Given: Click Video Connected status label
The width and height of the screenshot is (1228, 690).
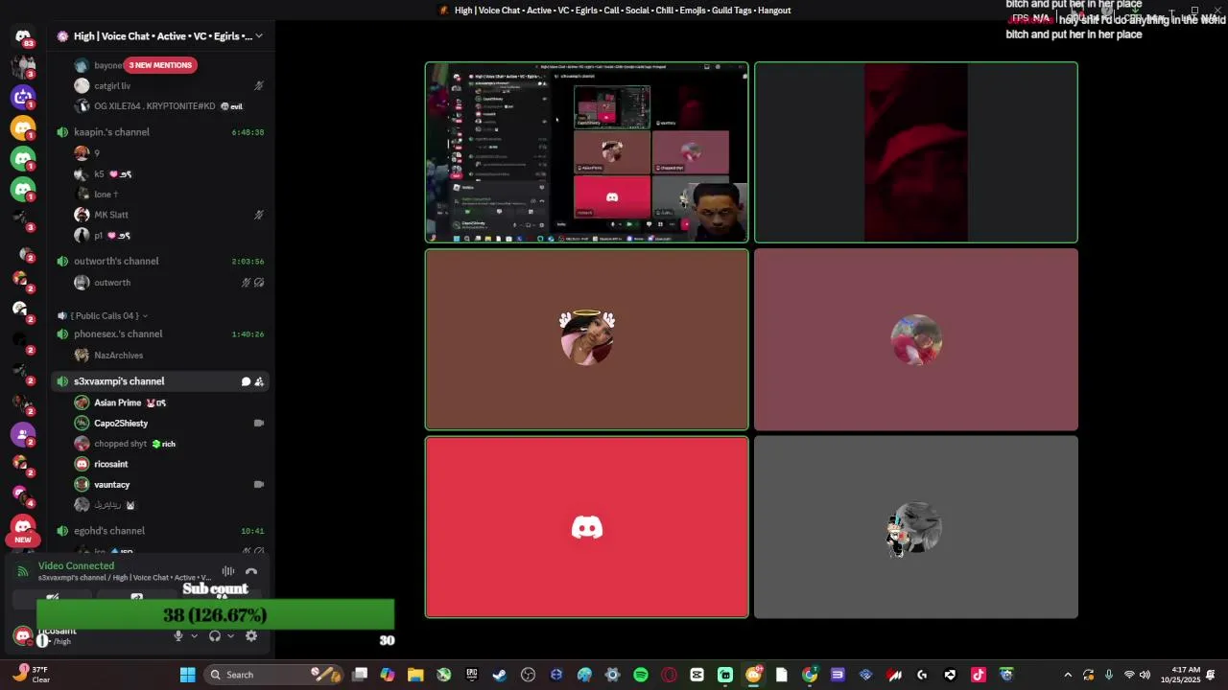Looking at the screenshot, I should [x=76, y=565].
